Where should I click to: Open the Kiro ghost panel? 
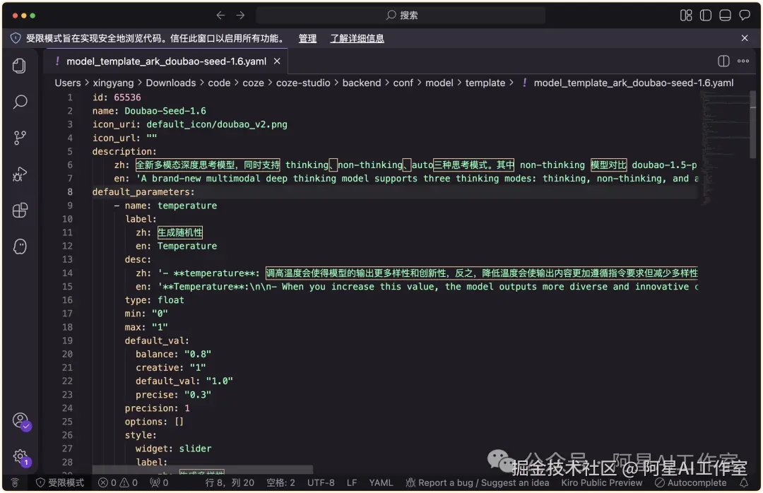20,246
